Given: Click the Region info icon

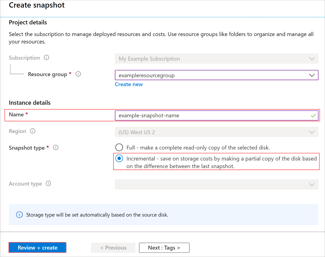Looking at the screenshot, I should click(x=32, y=131).
